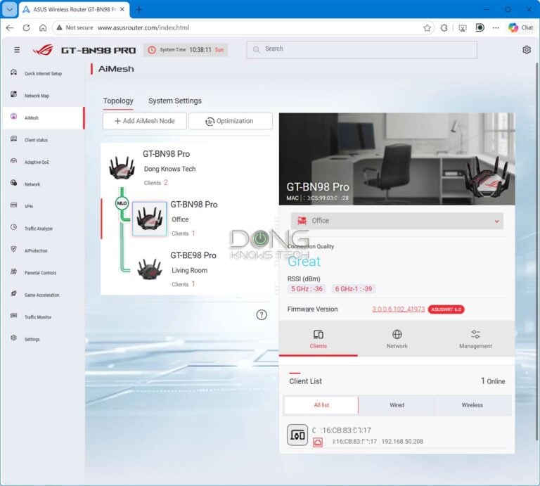Bookmark page with the star icon
Screen dimensions: 540x486
[427, 28]
